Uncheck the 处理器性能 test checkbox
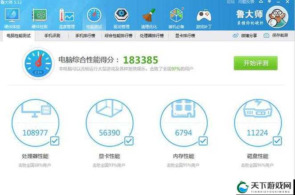 (55, 141)
